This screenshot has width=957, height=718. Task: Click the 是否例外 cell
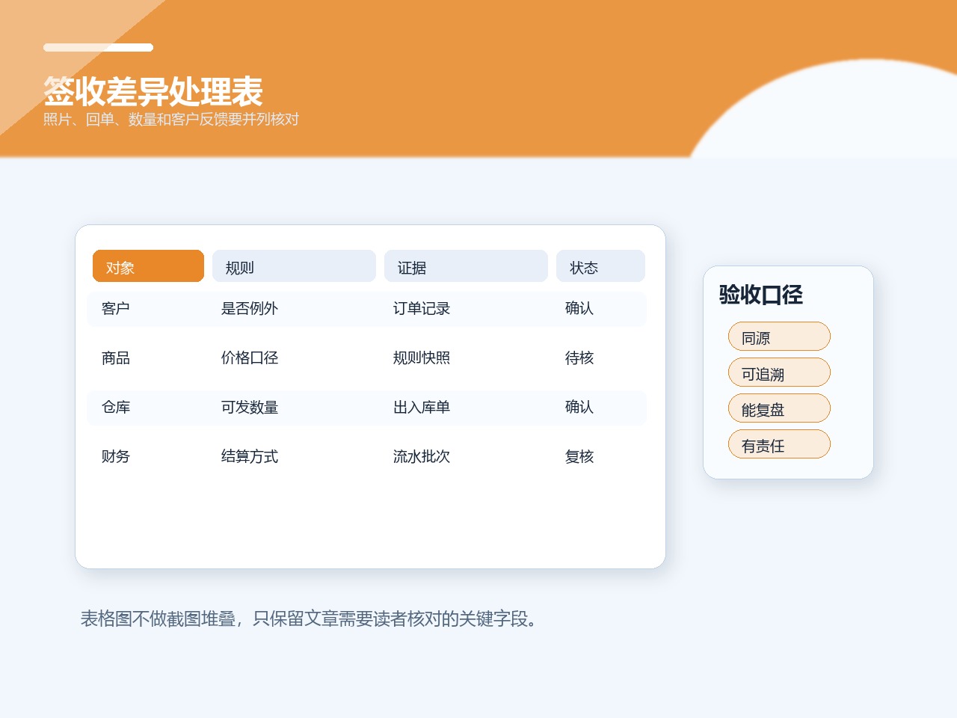250,309
